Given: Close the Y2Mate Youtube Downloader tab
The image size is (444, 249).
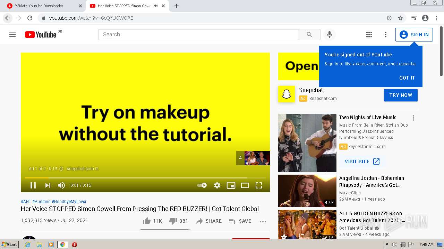Looking at the screenshot, I should 80,6.
